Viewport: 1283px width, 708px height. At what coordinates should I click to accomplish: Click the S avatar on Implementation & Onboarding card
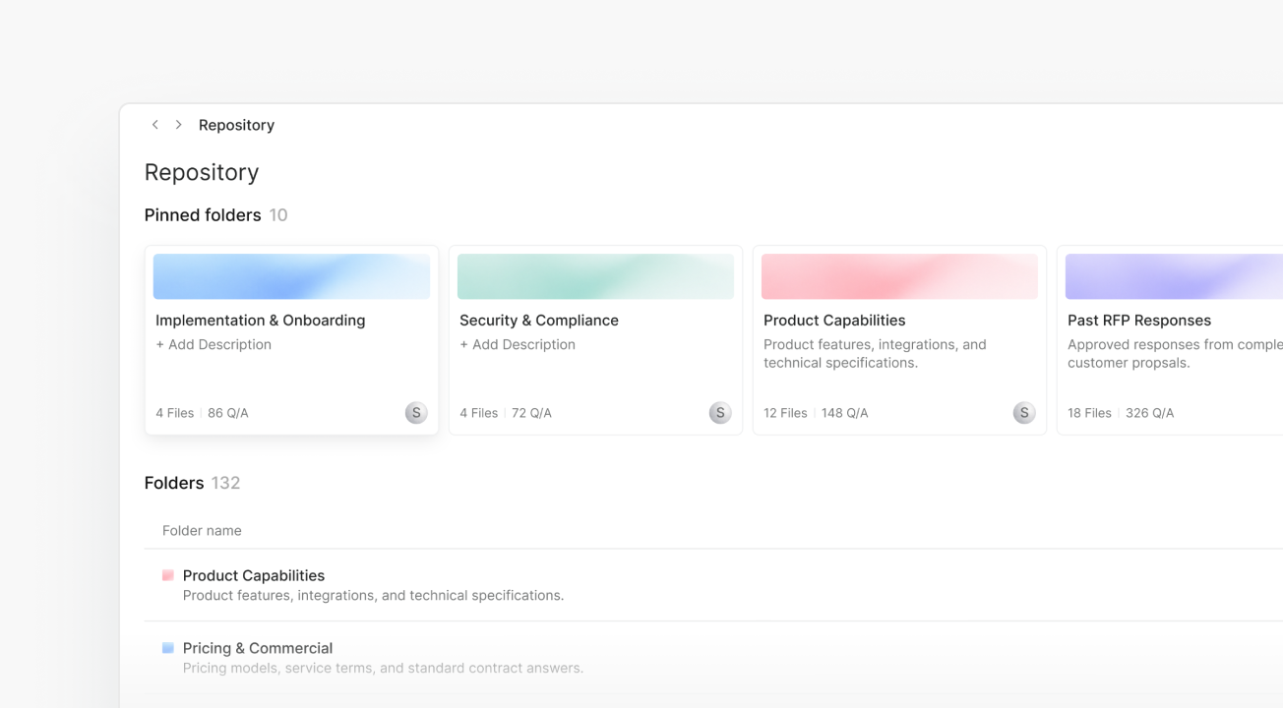point(416,413)
